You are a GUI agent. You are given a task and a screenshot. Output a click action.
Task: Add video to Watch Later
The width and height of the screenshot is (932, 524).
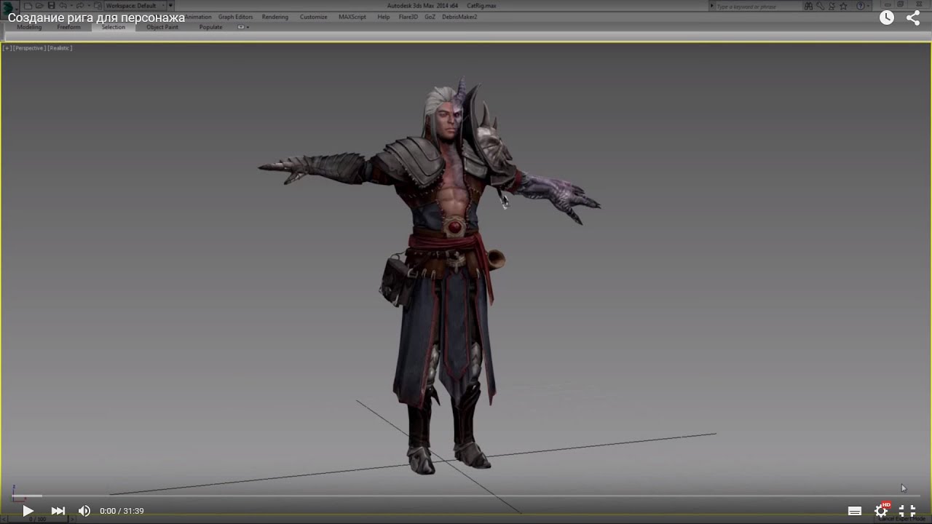887,18
